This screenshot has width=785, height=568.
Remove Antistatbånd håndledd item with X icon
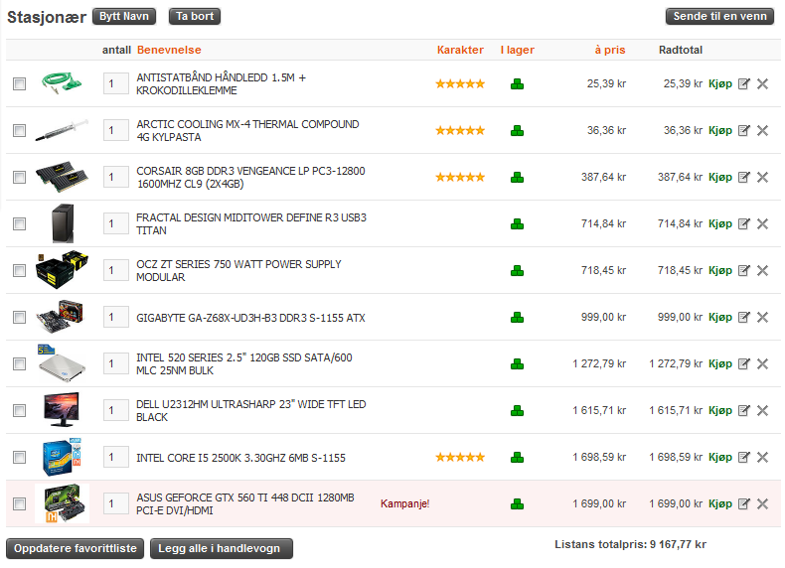(x=762, y=83)
